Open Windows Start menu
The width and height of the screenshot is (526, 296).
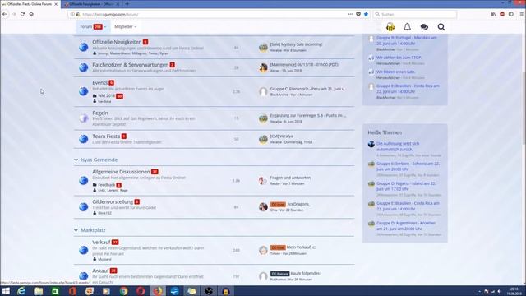pyautogui.click(x=6, y=291)
